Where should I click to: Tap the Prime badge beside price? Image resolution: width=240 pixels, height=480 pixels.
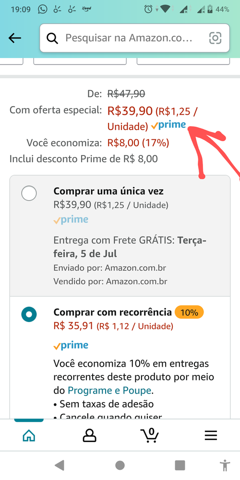[x=168, y=125]
